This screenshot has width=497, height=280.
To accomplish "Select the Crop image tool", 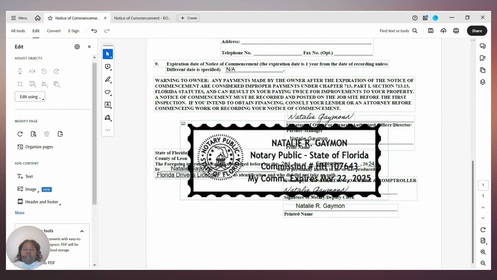I will (20, 84).
